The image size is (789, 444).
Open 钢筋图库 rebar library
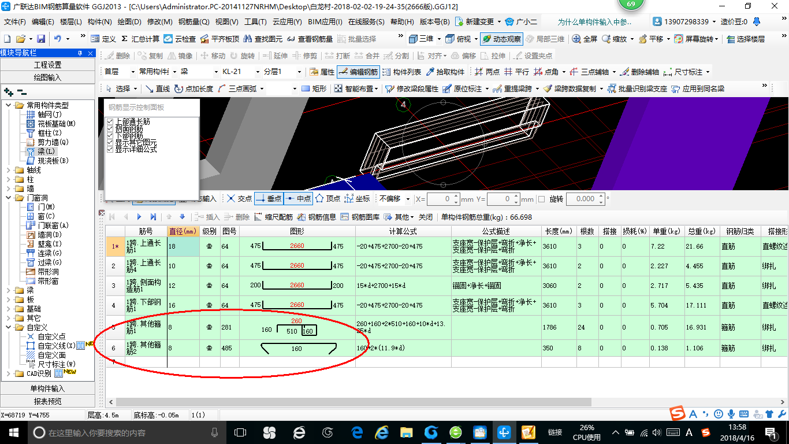(360, 217)
